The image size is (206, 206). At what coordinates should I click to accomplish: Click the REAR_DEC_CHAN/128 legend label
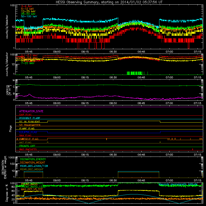[34, 166]
